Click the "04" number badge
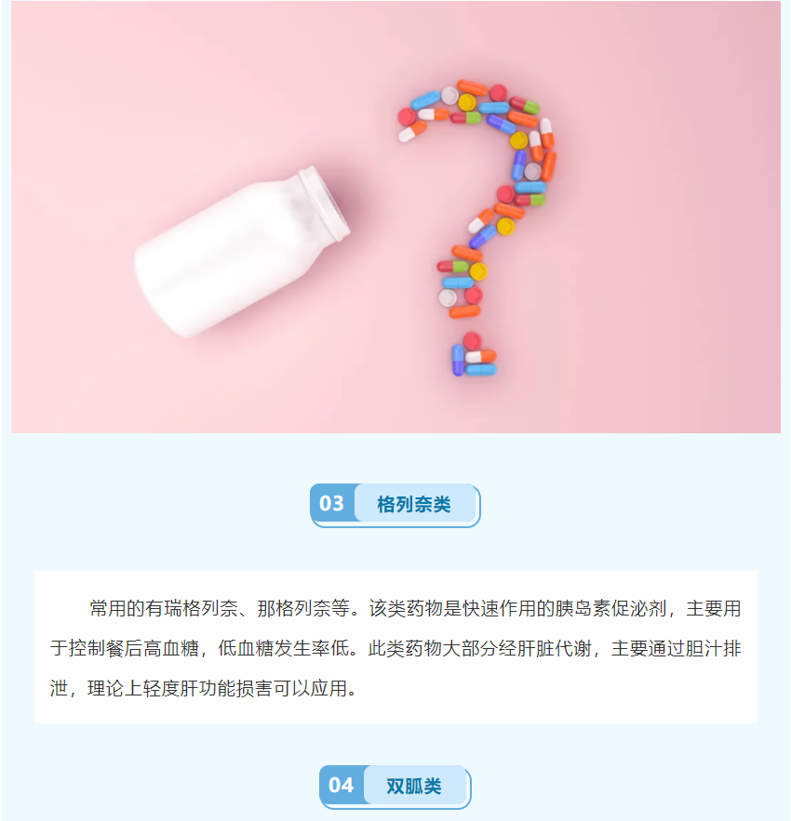The image size is (791, 821). pyautogui.click(x=342, y=786)
